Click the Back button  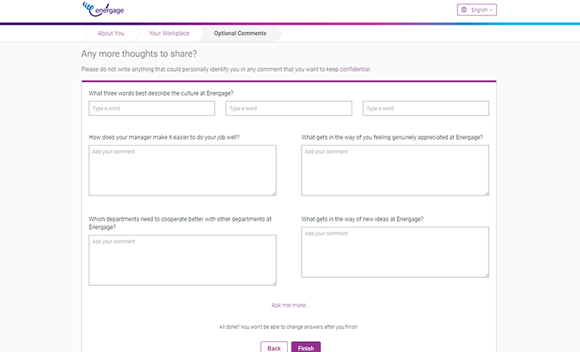tap(274, 348)
